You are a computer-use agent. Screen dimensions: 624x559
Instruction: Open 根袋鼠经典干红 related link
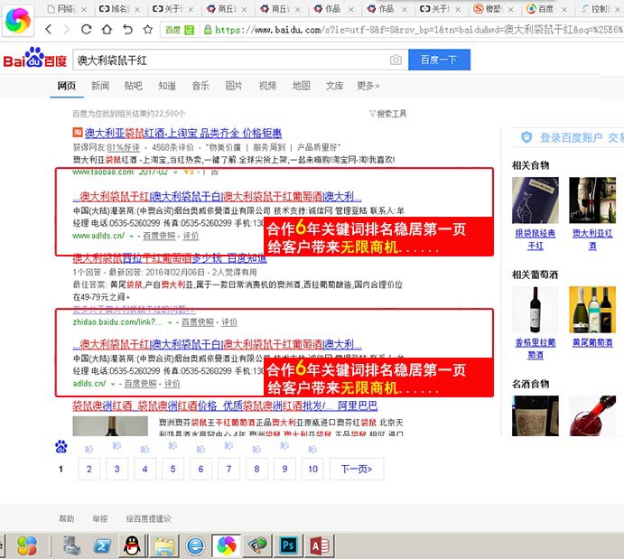pyautogui.click(x=536, y=239)
